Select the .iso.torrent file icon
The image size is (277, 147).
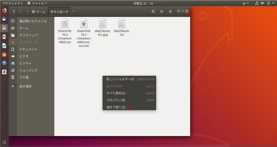click(x=84, y=23)
